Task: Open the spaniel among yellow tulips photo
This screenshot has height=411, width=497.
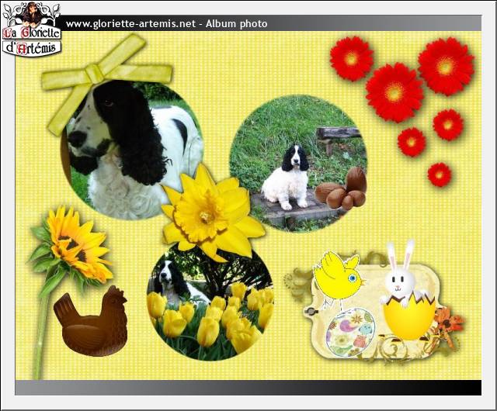Action: pyautogui.click(x=210, y=303)
